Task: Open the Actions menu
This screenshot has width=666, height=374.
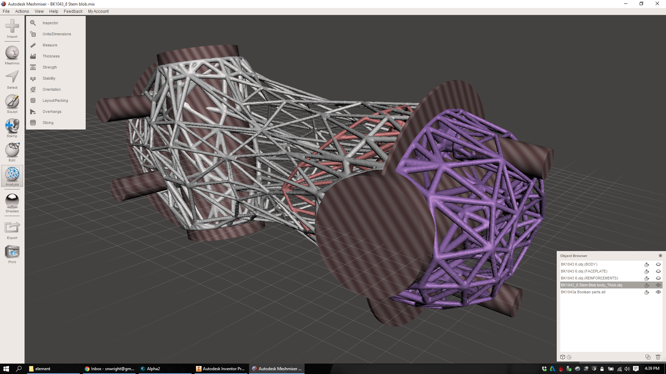Action: pyautogui.click(x=22, y=11)
